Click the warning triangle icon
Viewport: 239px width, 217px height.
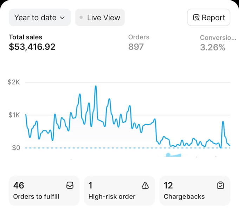click(x=145, y=185)
